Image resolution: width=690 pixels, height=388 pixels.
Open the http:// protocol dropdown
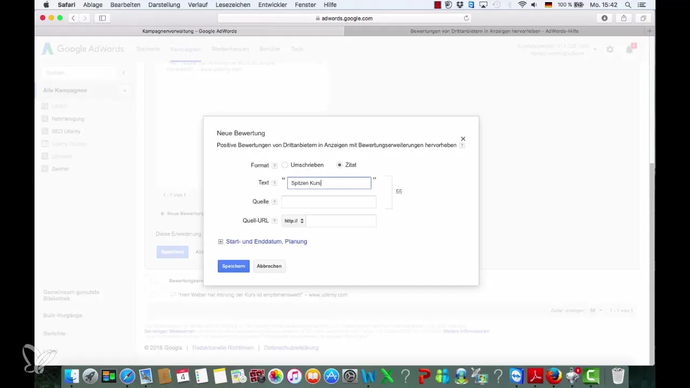click(294, 221)
